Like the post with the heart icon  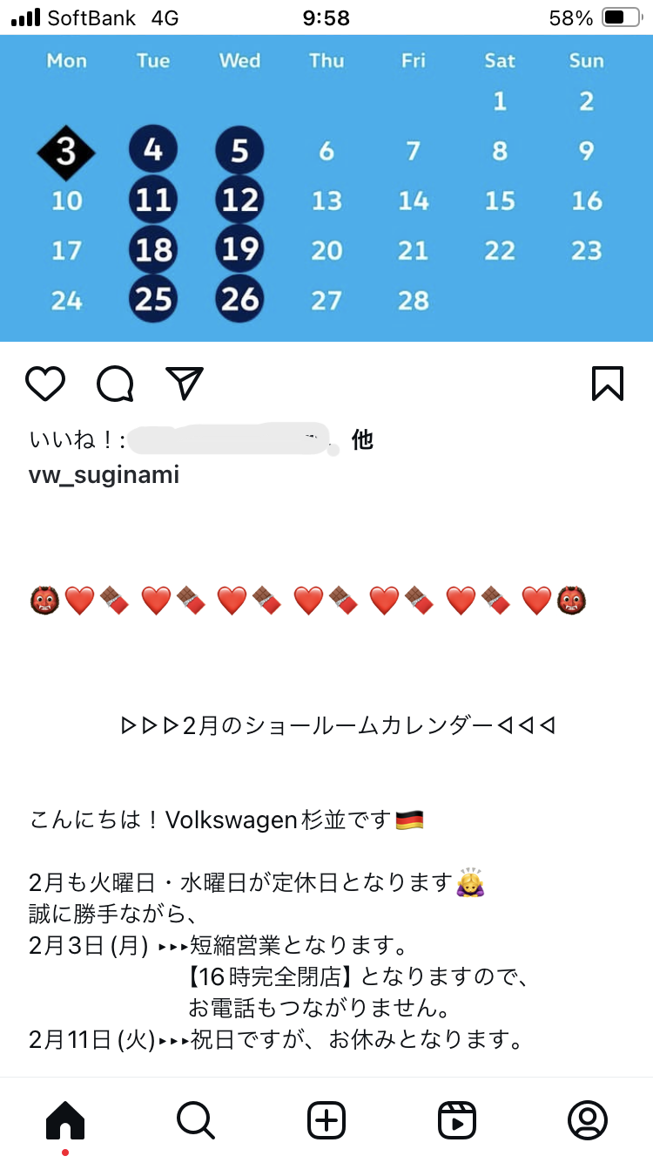(x=45, y=384)
